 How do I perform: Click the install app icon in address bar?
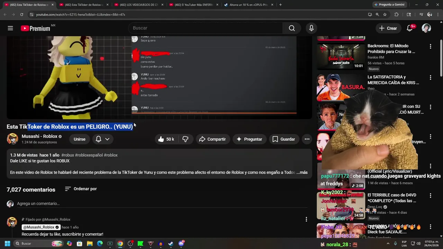pos(370,15)
